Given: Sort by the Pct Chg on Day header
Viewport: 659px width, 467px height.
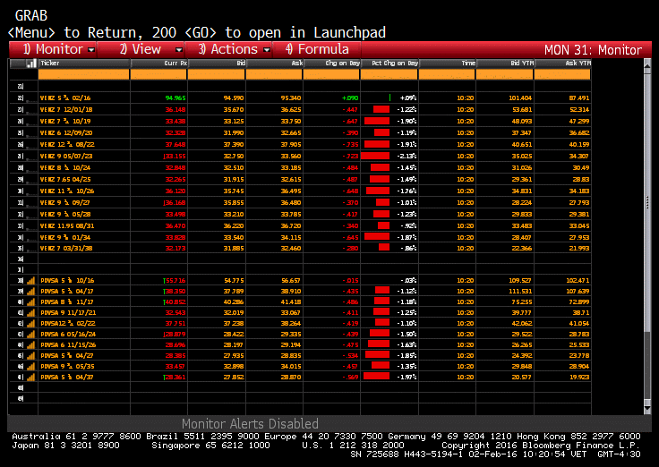Looking at the screenshot, I should (x=389, y=64).
